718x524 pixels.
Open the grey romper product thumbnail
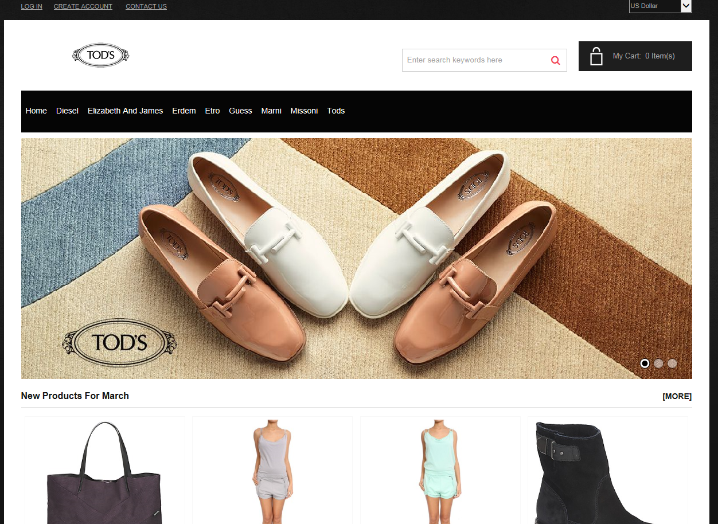point(272,472)
